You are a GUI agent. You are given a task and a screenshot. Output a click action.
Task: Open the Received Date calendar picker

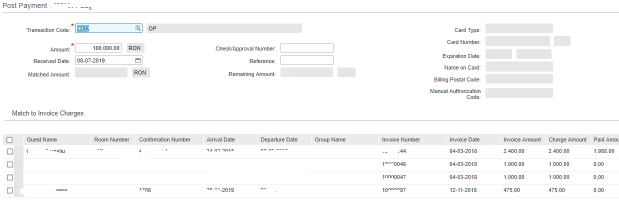[x=138, y=60]
